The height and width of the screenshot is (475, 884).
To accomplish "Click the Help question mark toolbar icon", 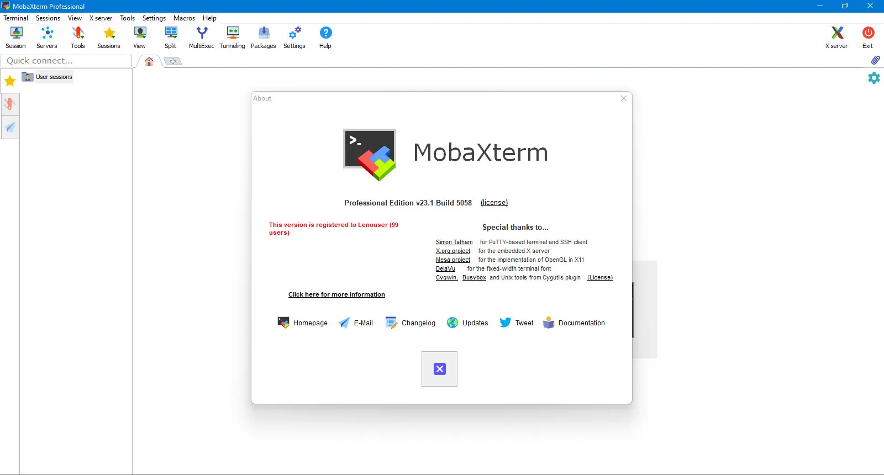I will (x=325, y=38).
